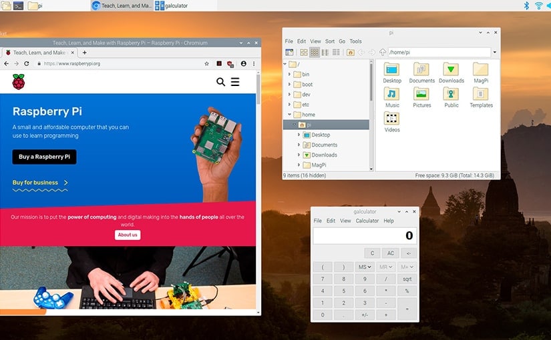Open Chromium's three-dot menu
Viewport: 551px width, 340px height.
click(254, 63)
